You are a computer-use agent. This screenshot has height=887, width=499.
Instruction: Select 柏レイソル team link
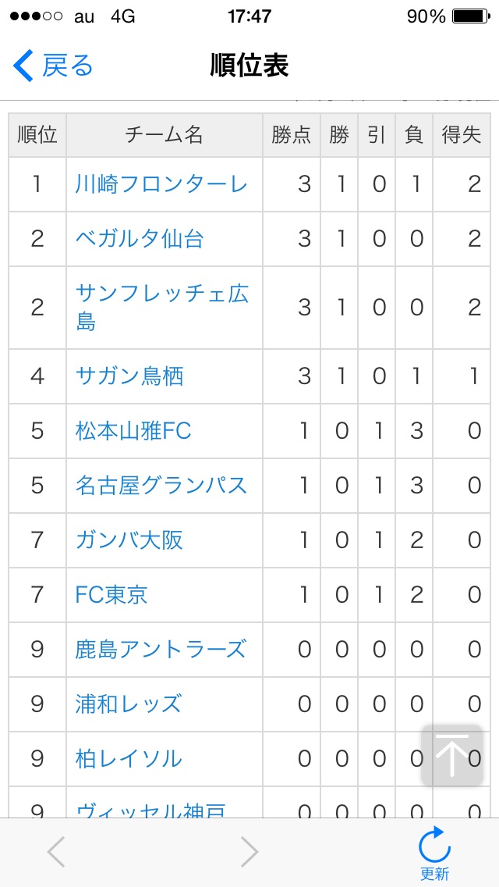pos(129,759)
